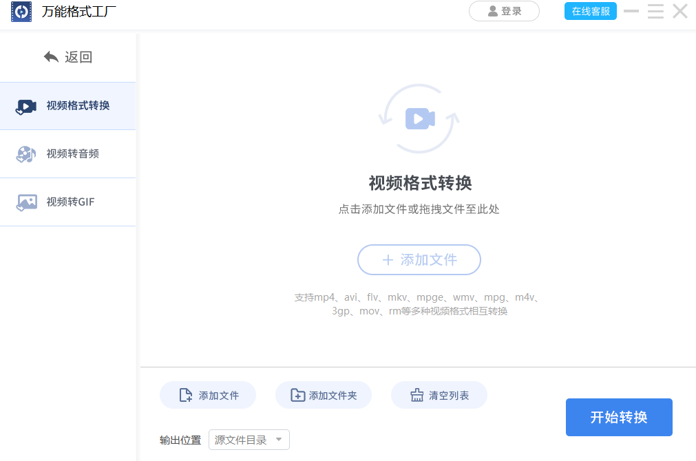Viewport: 696px width, 461px height.
Task: Click the 开始转换 start conversion button
Action: point(618,417)
